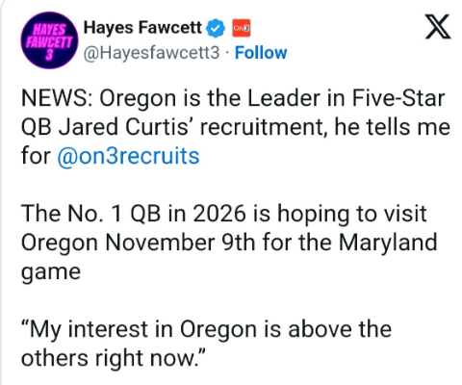Click the word game ending second paragraph
The height and width of the screenshot is (385, 462).
click(x=51, y=272)
